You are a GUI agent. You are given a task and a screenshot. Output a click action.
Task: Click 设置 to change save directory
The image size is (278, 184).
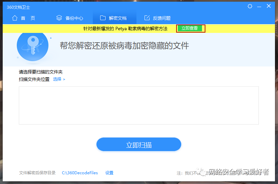pos(109,173)
